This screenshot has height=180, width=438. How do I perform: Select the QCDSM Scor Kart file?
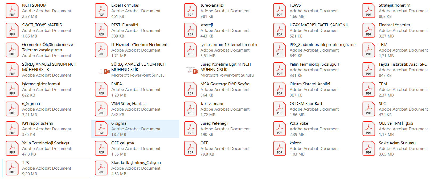pyautogui.click(x=306, y=104)
